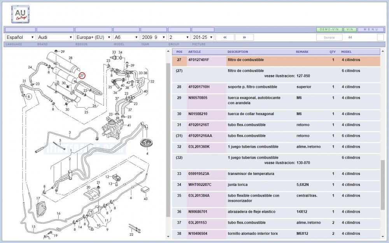Click description 'junta torica'

click(x=238, y=184)
